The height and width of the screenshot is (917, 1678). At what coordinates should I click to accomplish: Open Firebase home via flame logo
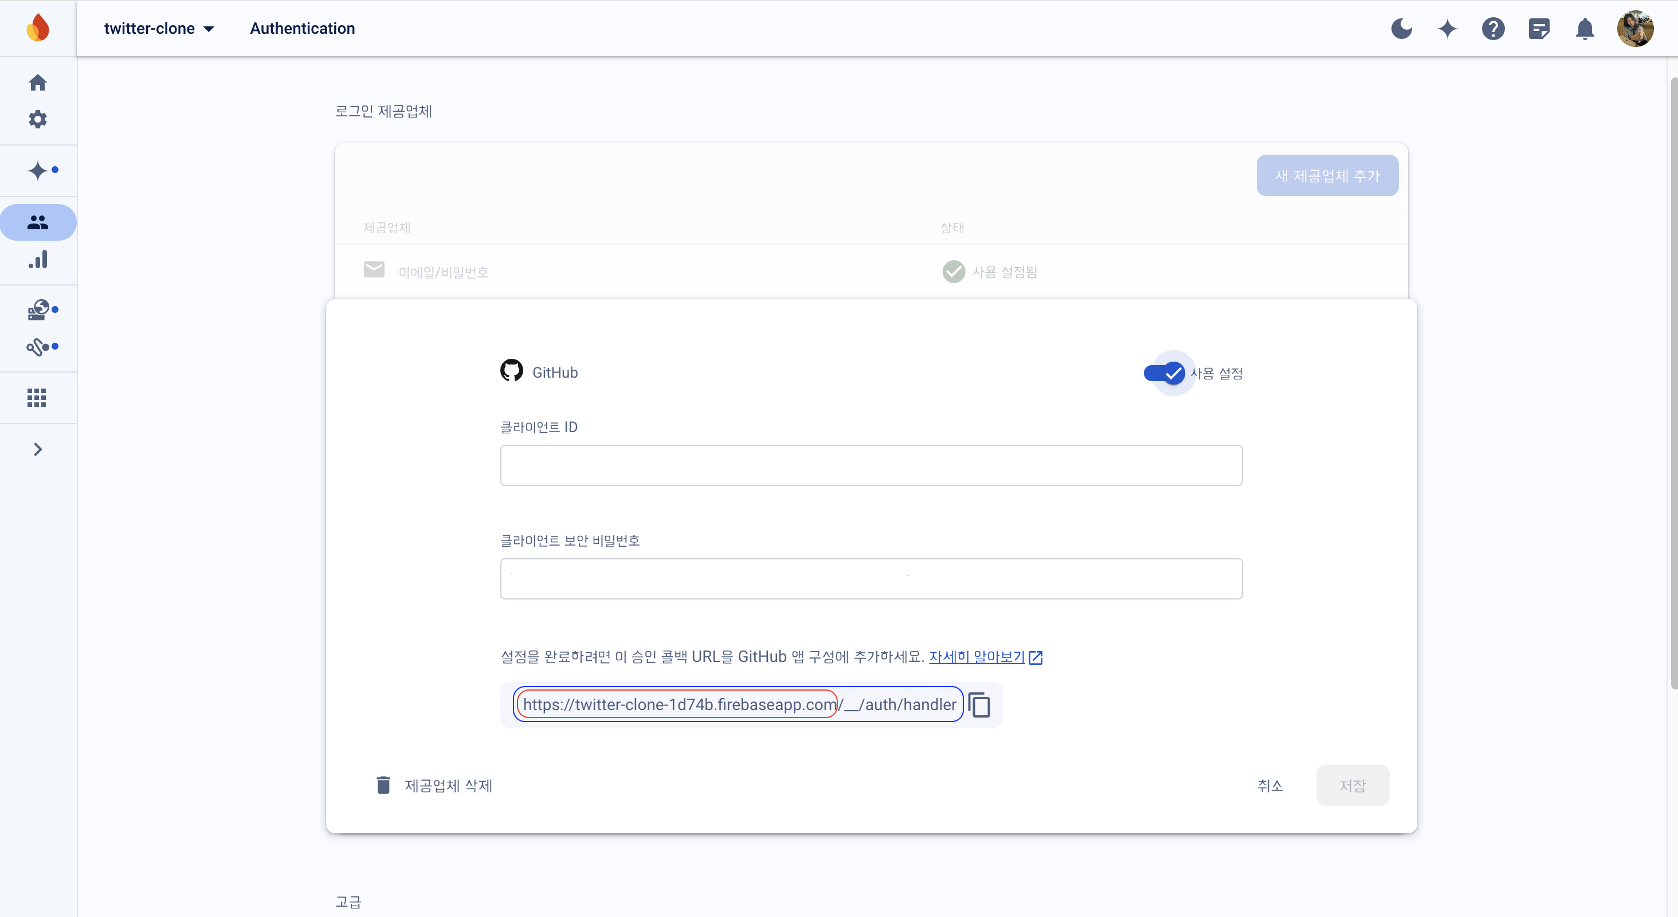coord(38,28)
